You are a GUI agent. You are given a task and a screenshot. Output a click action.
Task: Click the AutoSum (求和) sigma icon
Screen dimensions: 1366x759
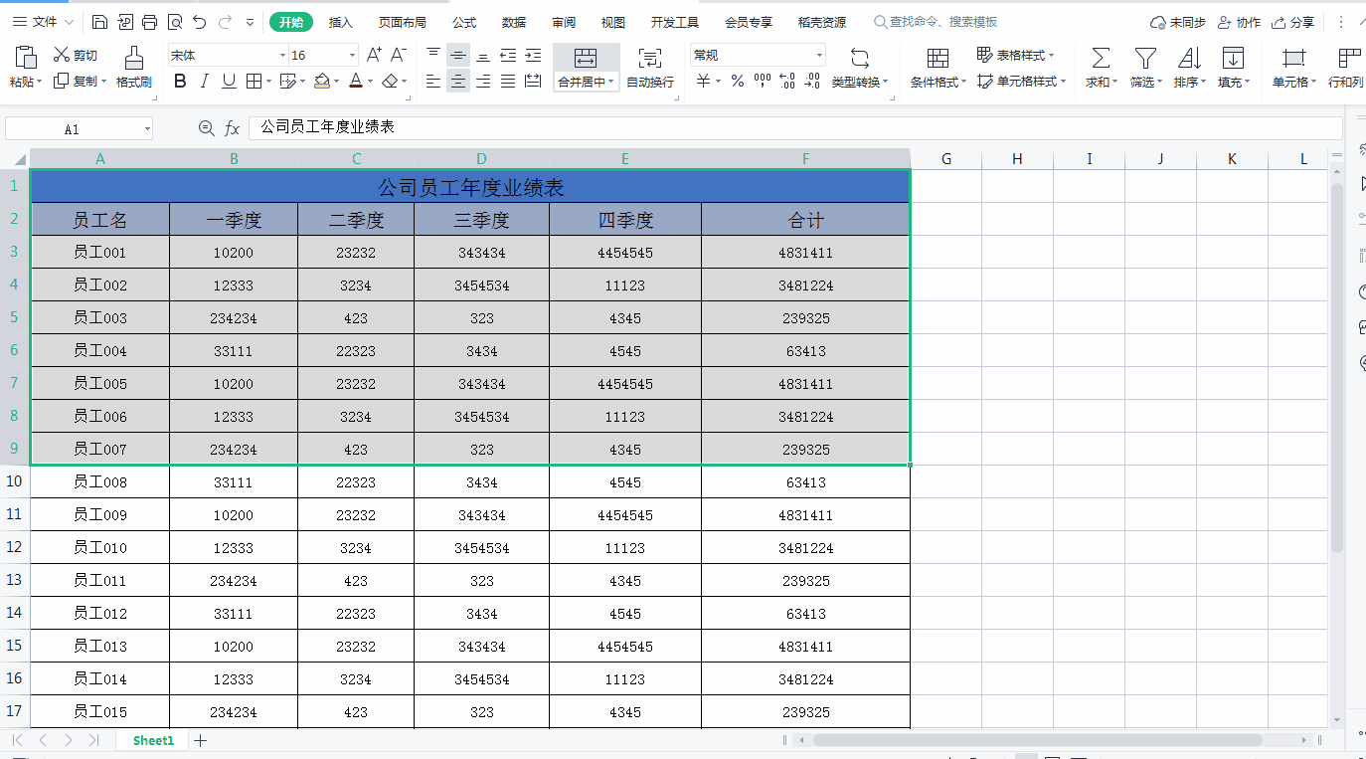point(1101,58)
